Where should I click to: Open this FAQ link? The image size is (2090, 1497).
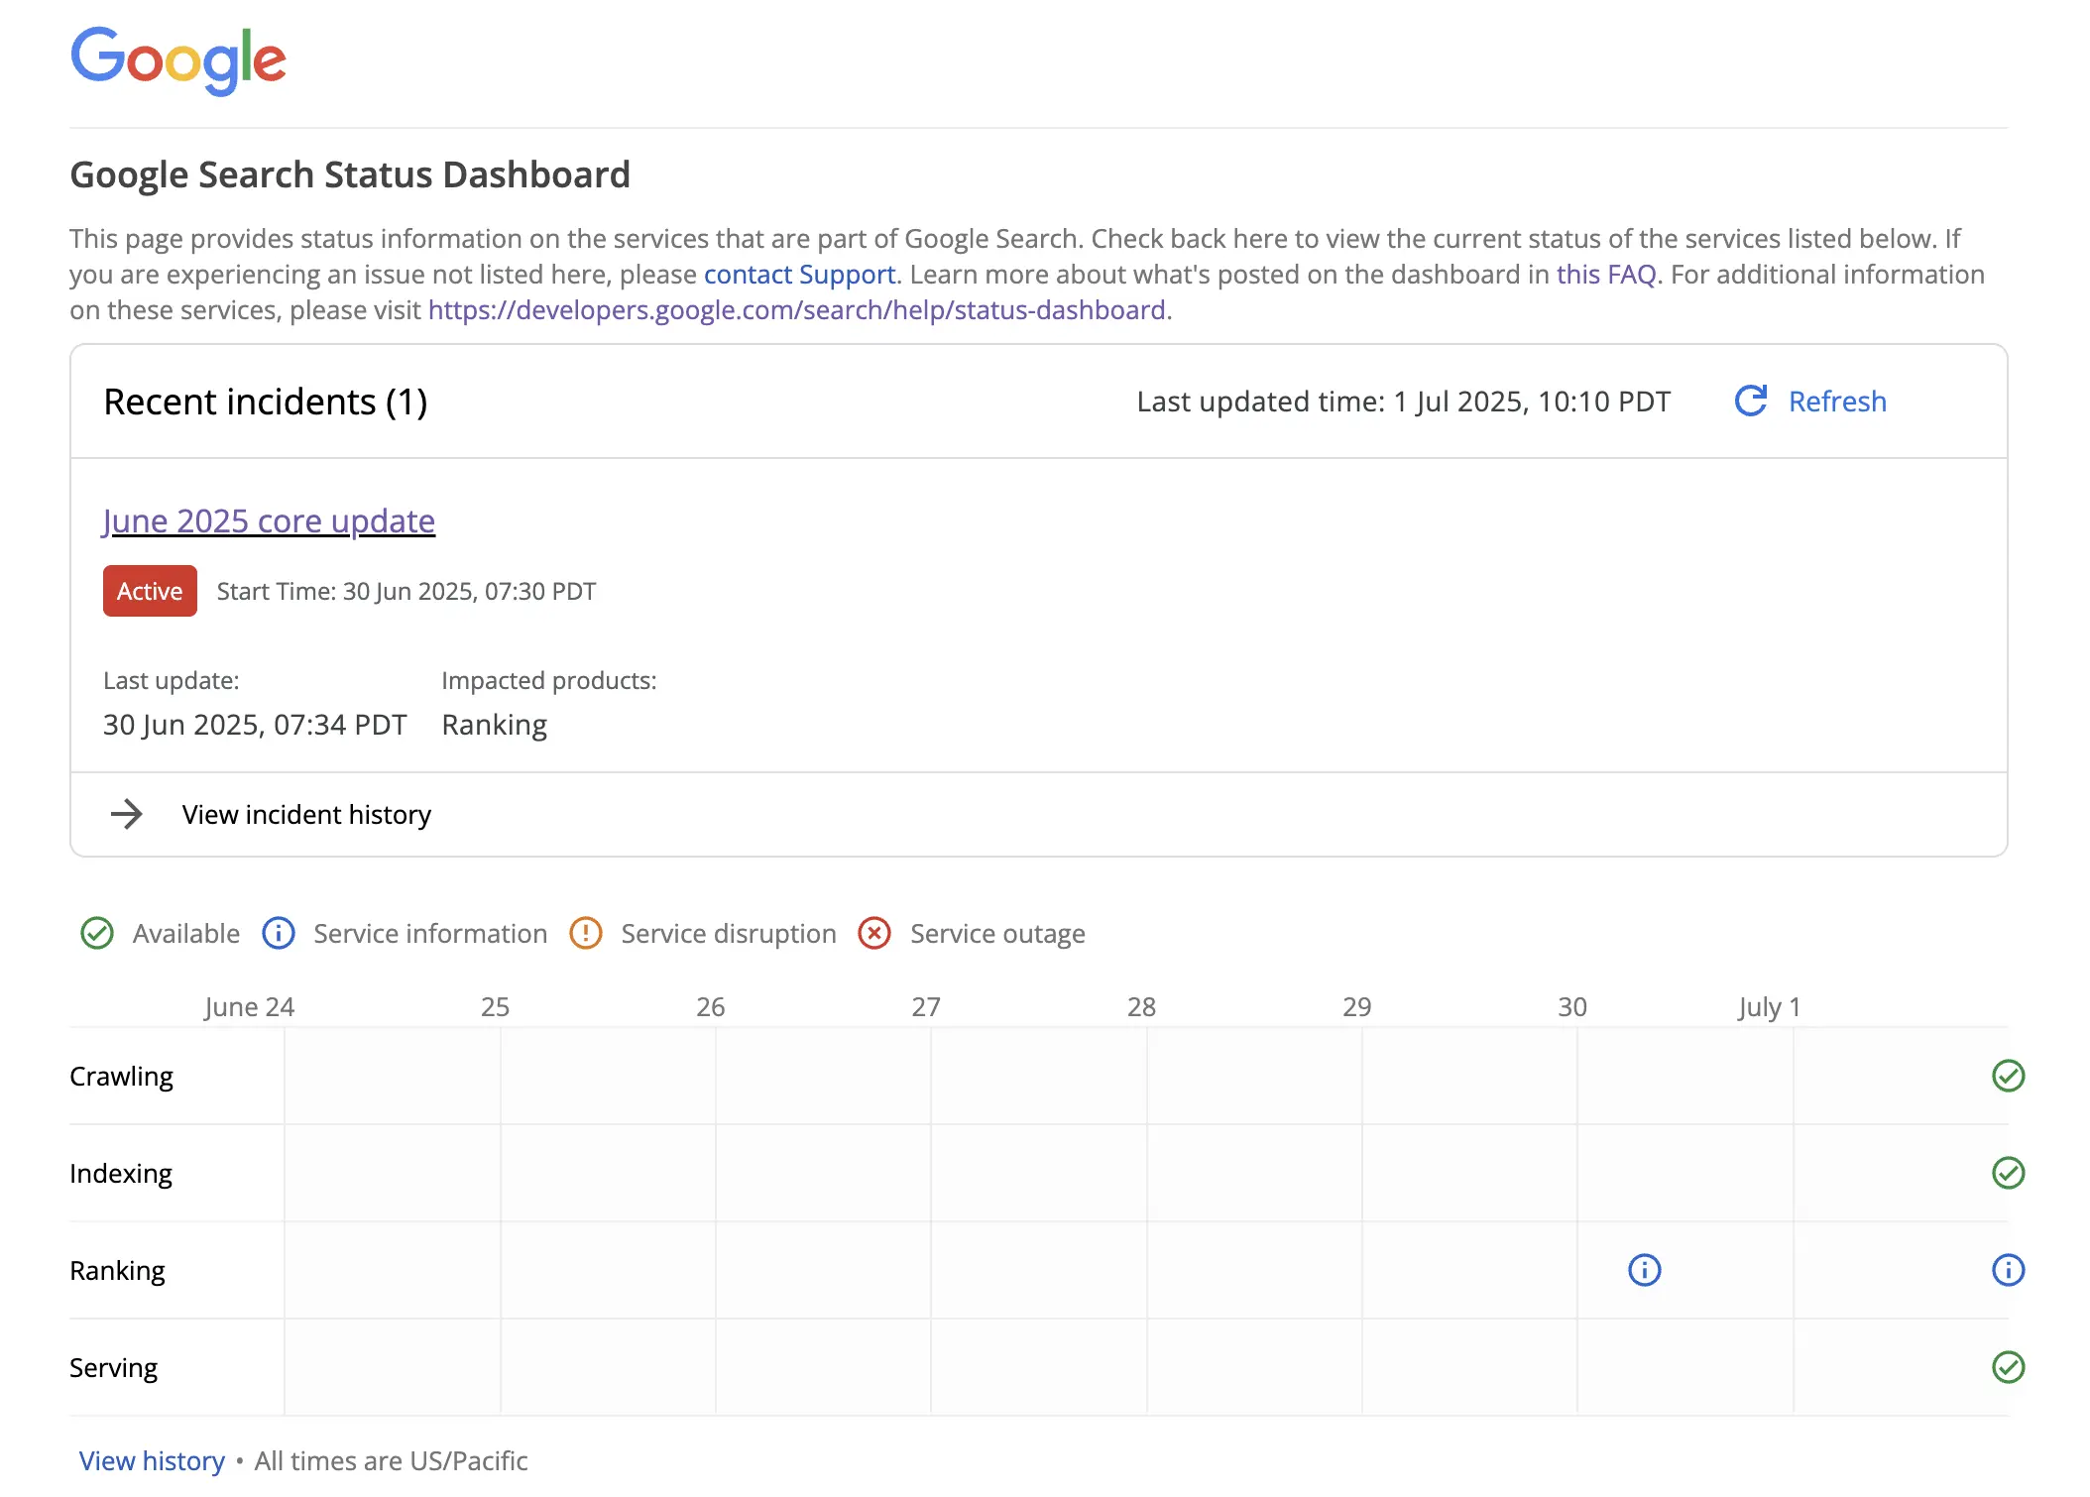1606,274
